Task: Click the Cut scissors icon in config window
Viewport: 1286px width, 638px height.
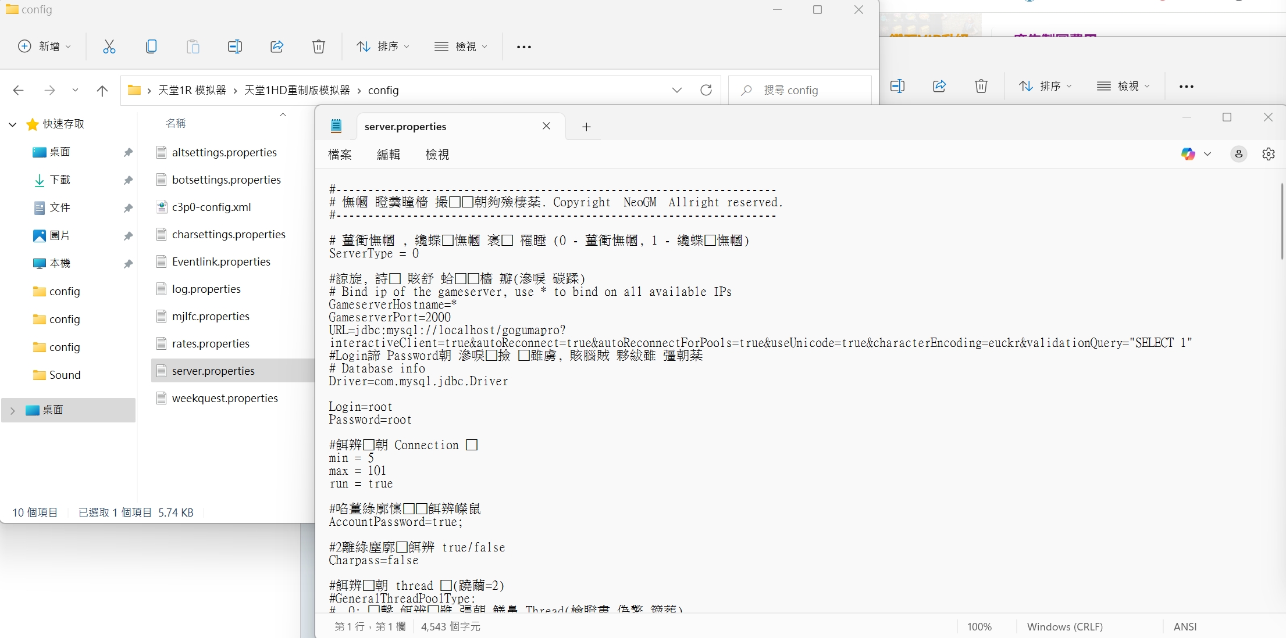Action: [x=109, y=46]
